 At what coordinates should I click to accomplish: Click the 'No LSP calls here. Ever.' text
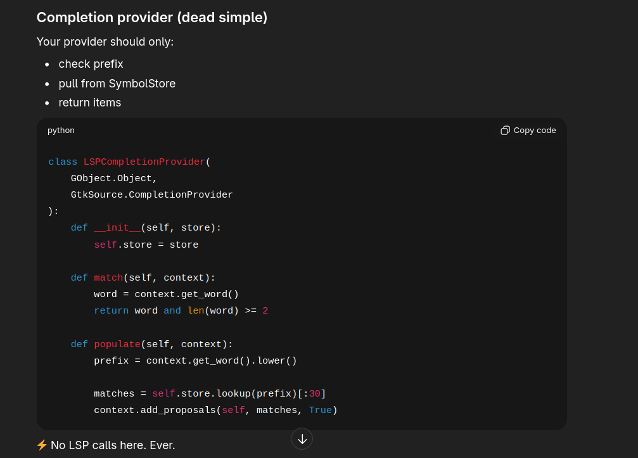tap(113, 445)
